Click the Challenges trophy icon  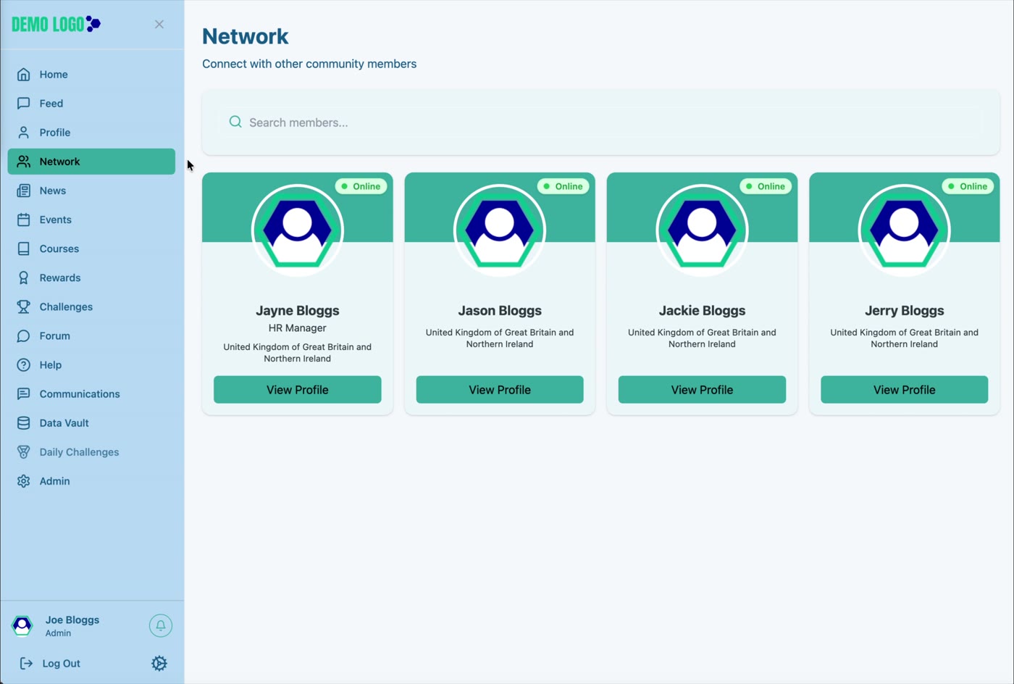pyautogui.click(x=24, y=306)
